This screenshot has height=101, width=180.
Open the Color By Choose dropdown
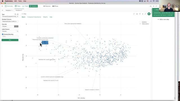(x=8, y=26)
